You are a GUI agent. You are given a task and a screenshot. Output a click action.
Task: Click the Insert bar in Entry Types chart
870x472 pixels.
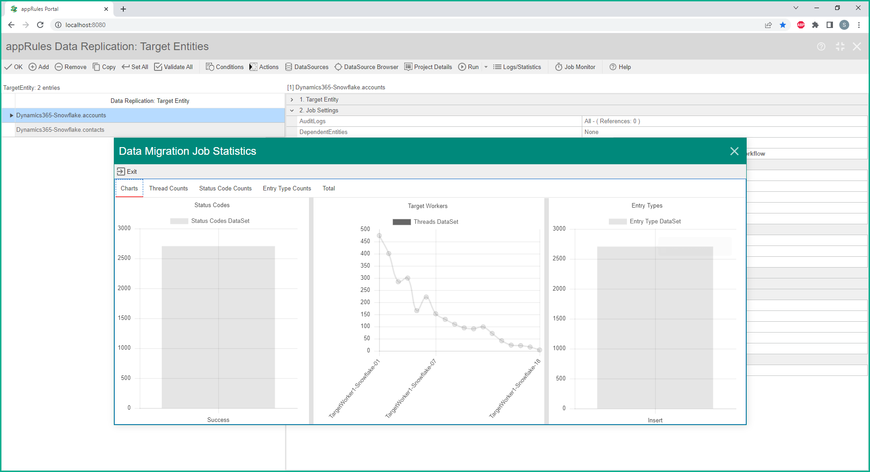coord(655,328)
